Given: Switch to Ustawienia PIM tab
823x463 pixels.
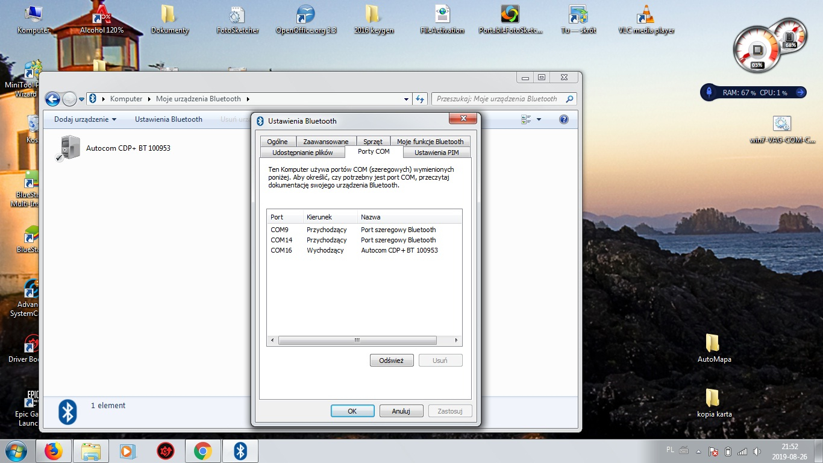Looking at the screenshot, I should point(436,153).
